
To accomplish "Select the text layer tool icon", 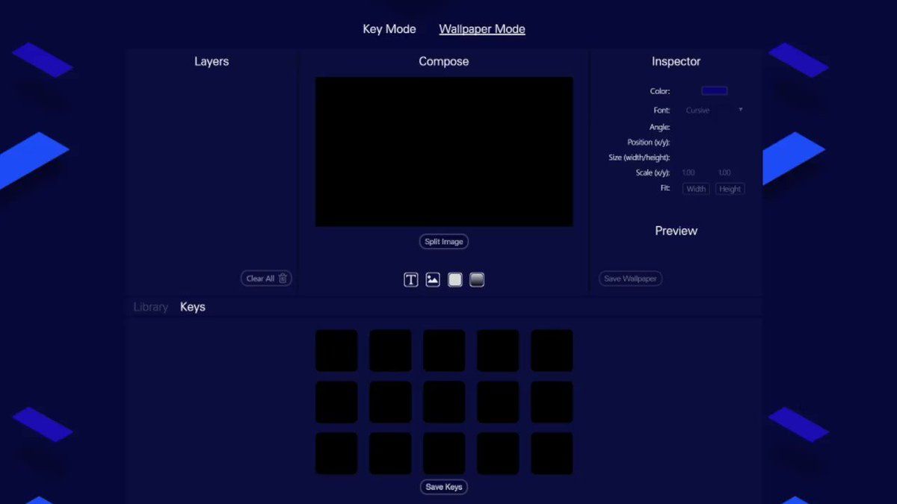I will click(x=411, y=280).
